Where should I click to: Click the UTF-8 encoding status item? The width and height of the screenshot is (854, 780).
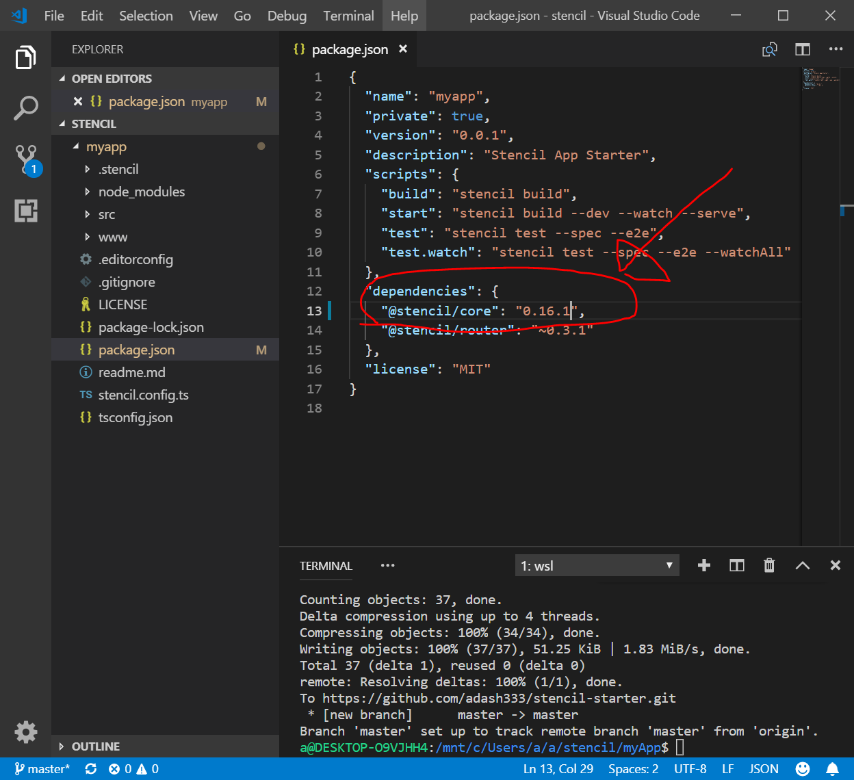tap(690, 769)
